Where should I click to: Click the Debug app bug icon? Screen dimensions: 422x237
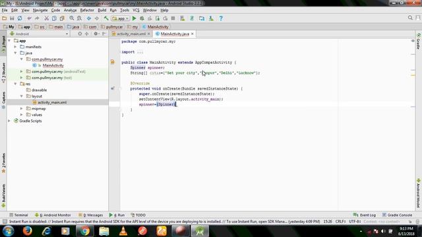point(142,18)
